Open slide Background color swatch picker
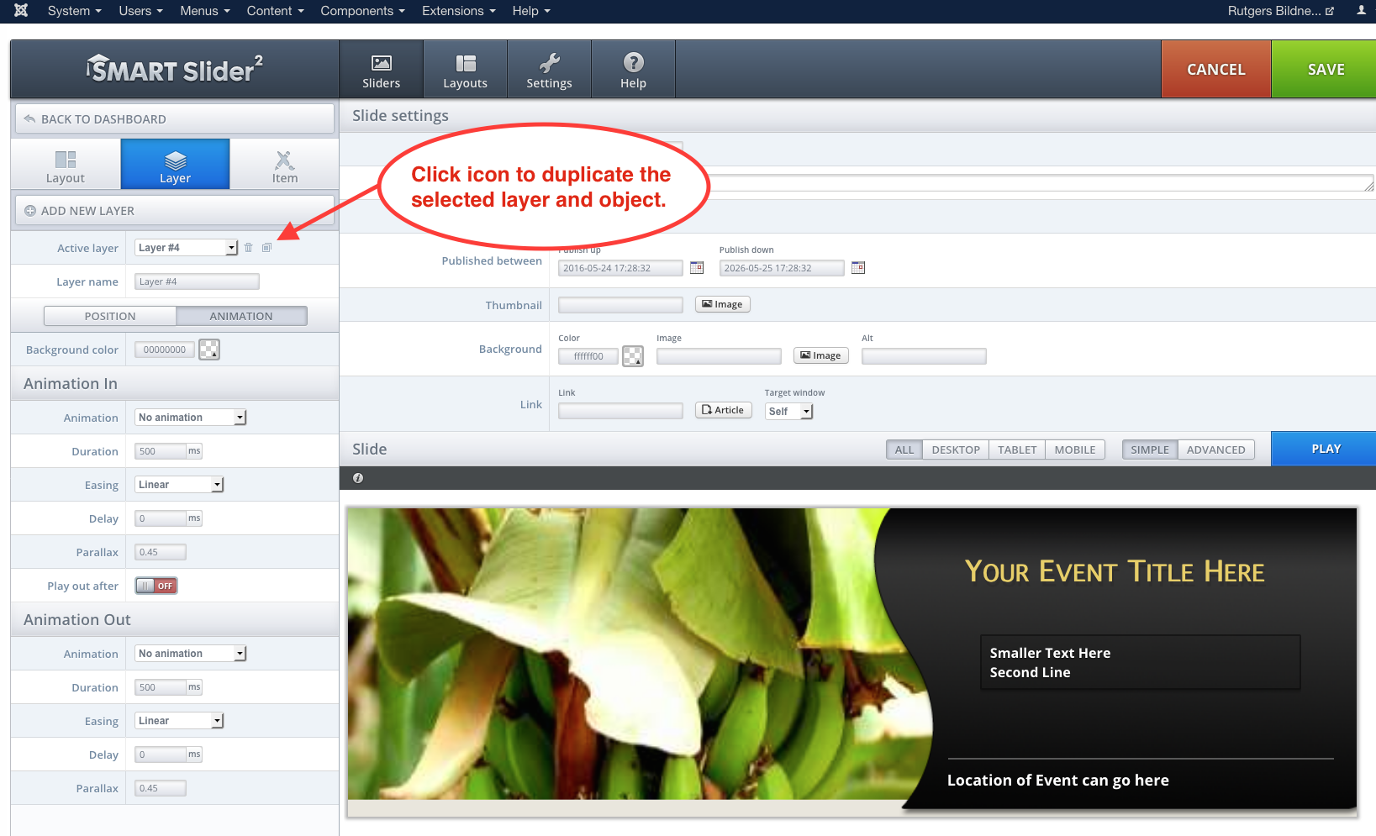Image resolution: width=1376 pixels, height=836 pixels. click(633, 356)
